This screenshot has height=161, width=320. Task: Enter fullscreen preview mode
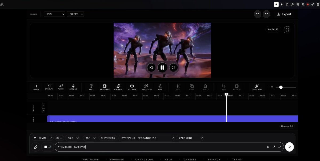pyautogui.click(x=287, y=30)
